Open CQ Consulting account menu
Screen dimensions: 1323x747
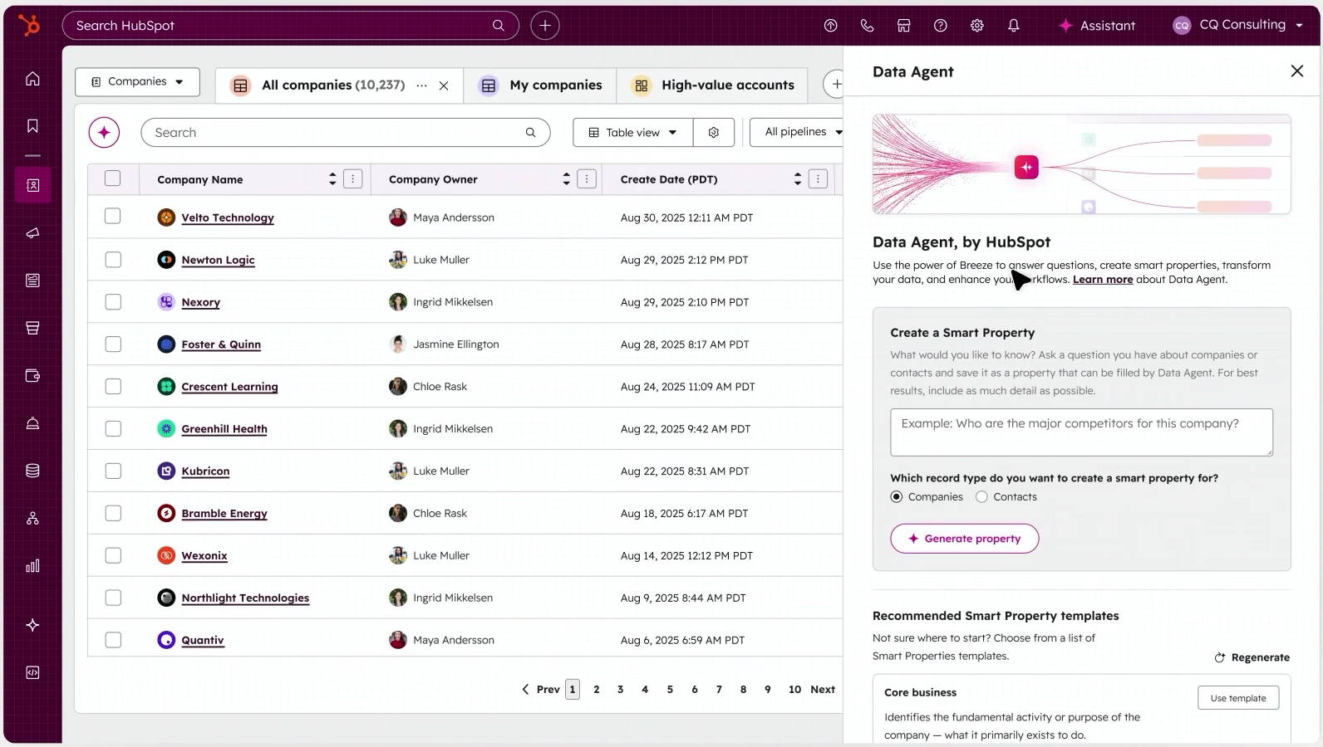coord(1237,25)
